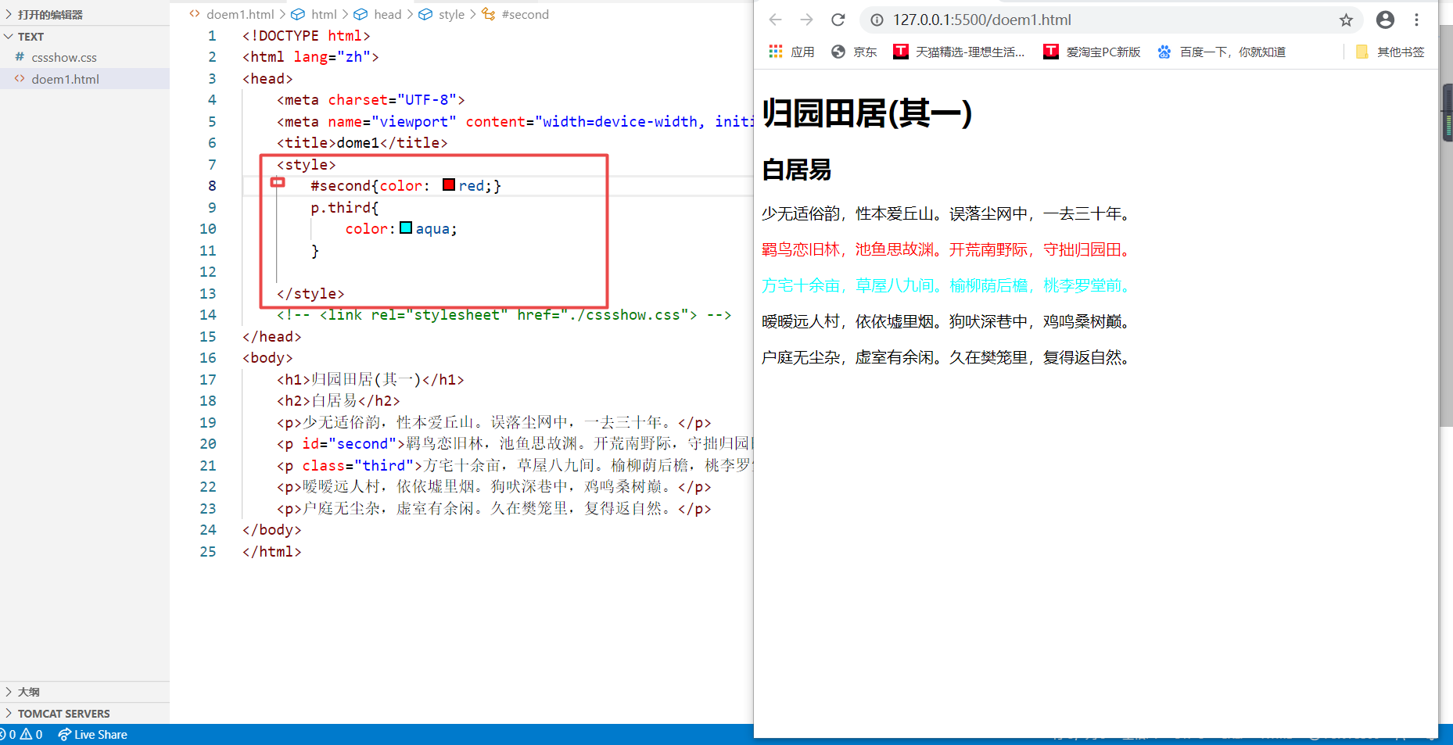Click the errors indicator in the status bar
The width and height of the screenshot is (1453, 745).
[9, 734]
